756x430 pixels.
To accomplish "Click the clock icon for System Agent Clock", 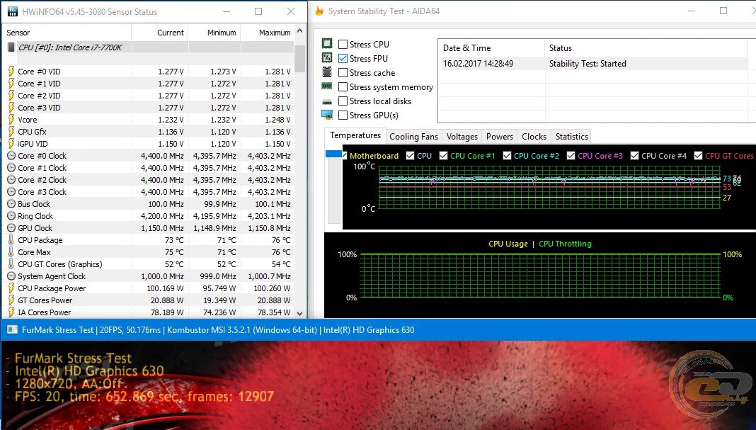I will click(11, 276).
